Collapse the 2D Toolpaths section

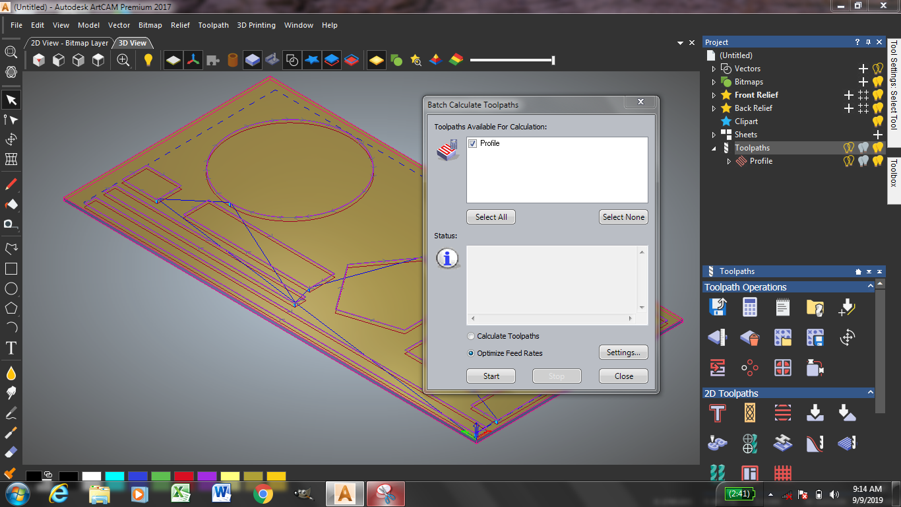point(870,393)
